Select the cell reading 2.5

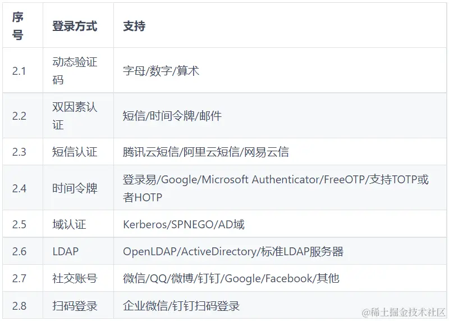tap(22, 224)
